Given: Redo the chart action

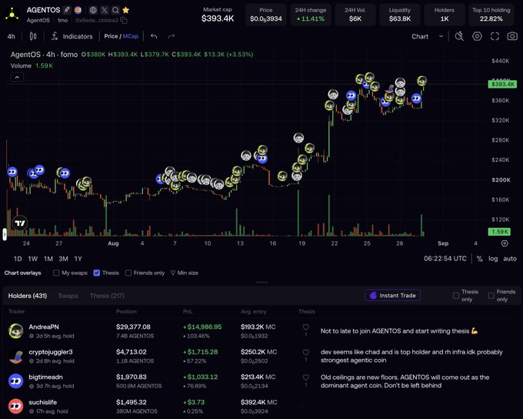Looking at the screenshot, I should click(x=172, y=36).
